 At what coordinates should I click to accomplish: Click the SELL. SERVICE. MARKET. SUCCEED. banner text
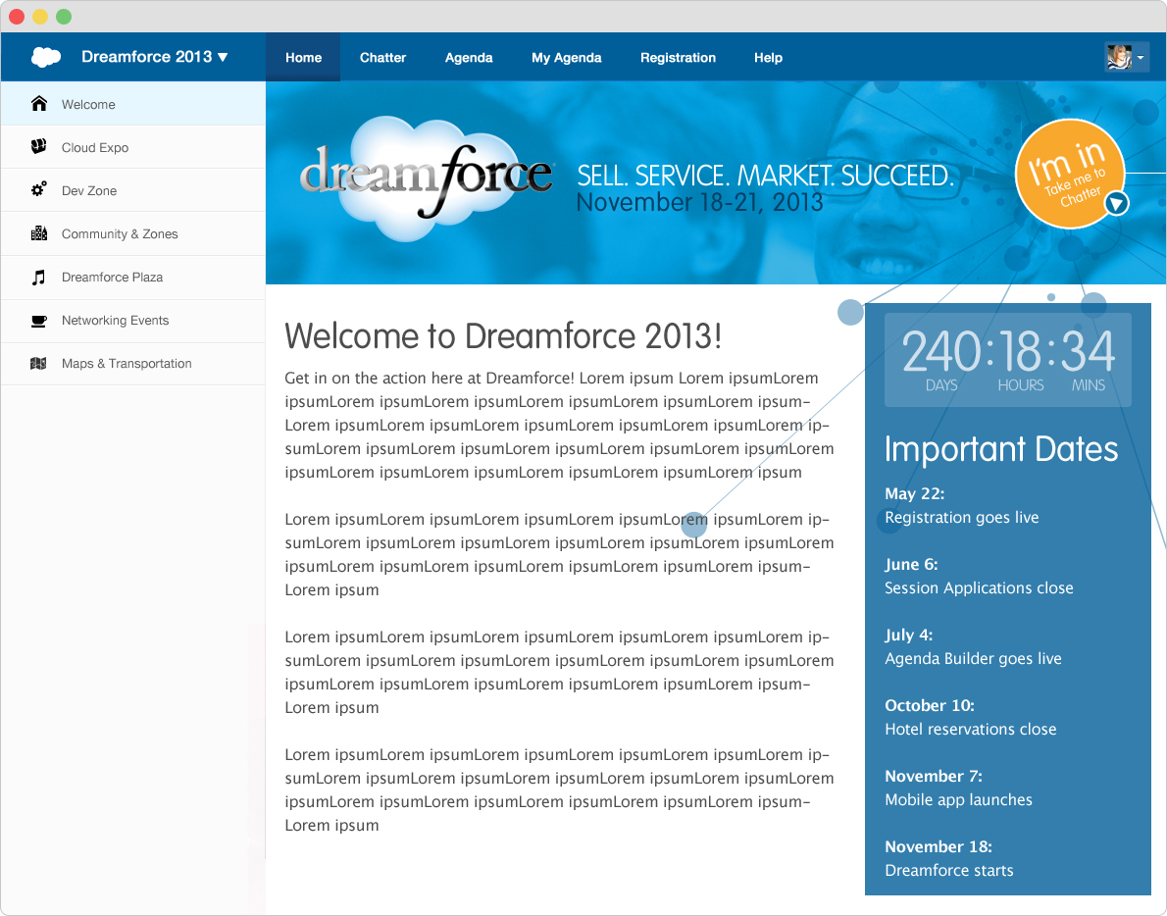[765, 176]
